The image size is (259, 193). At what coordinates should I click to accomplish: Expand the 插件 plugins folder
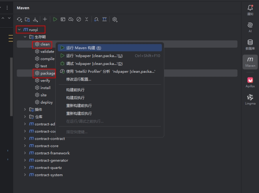[25, 109]
